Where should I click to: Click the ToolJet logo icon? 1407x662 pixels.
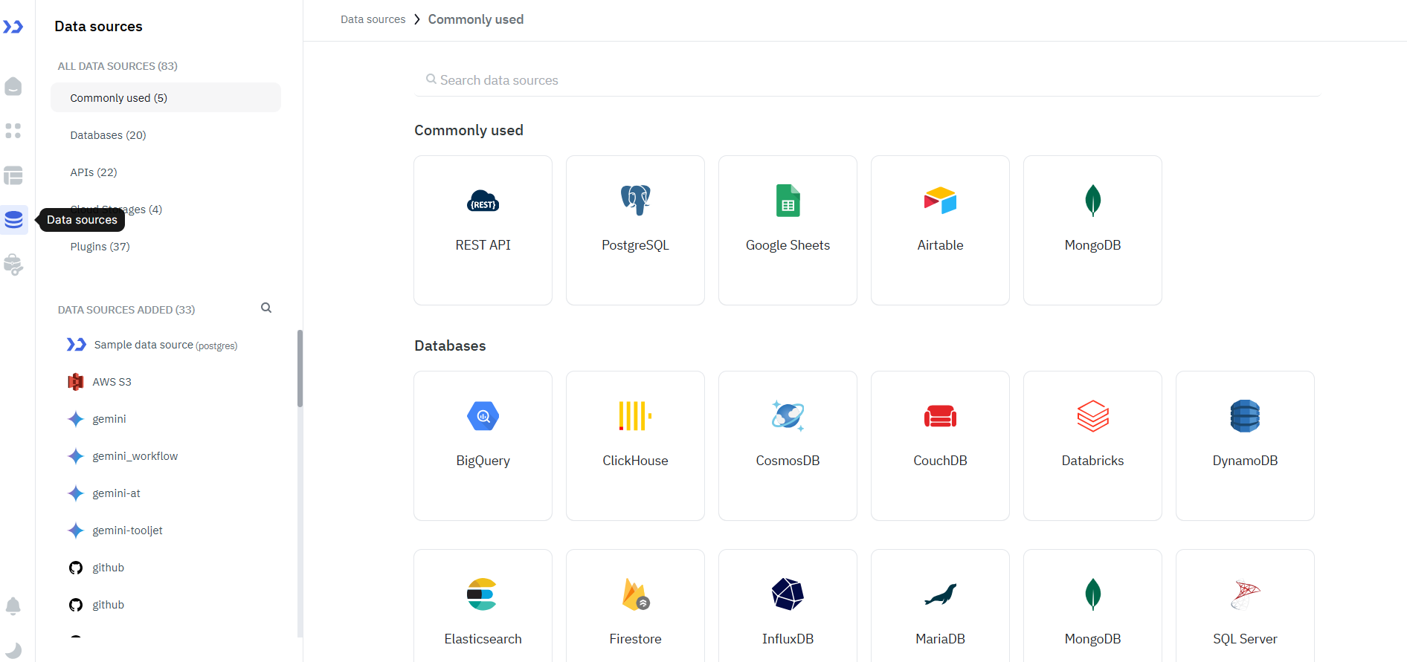13,27
